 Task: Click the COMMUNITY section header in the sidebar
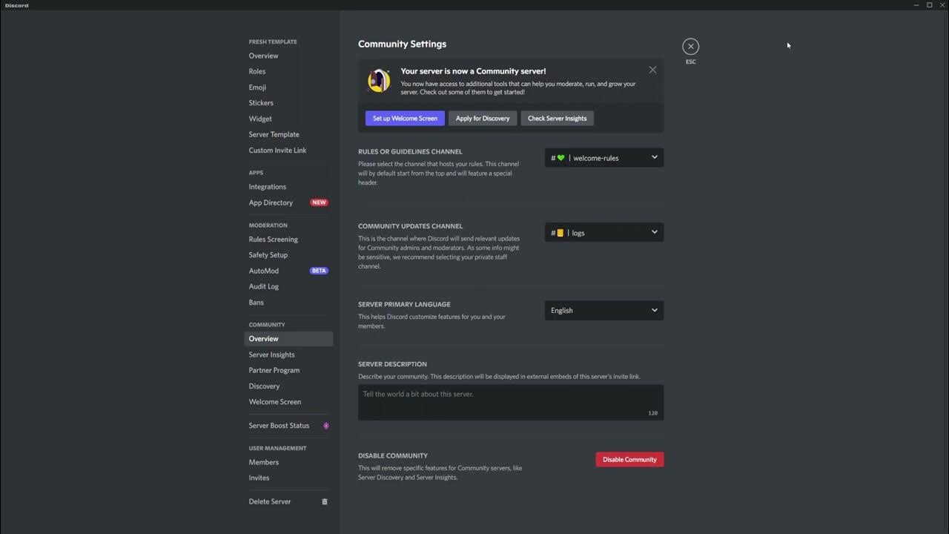[267, 325]
